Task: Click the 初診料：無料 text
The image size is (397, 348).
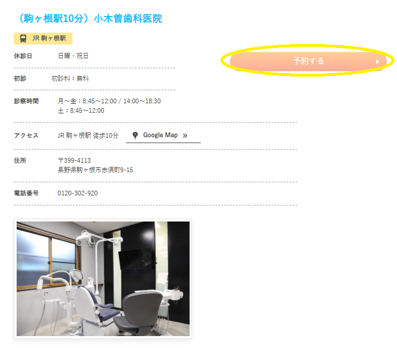Action: [x=70, y=78]
